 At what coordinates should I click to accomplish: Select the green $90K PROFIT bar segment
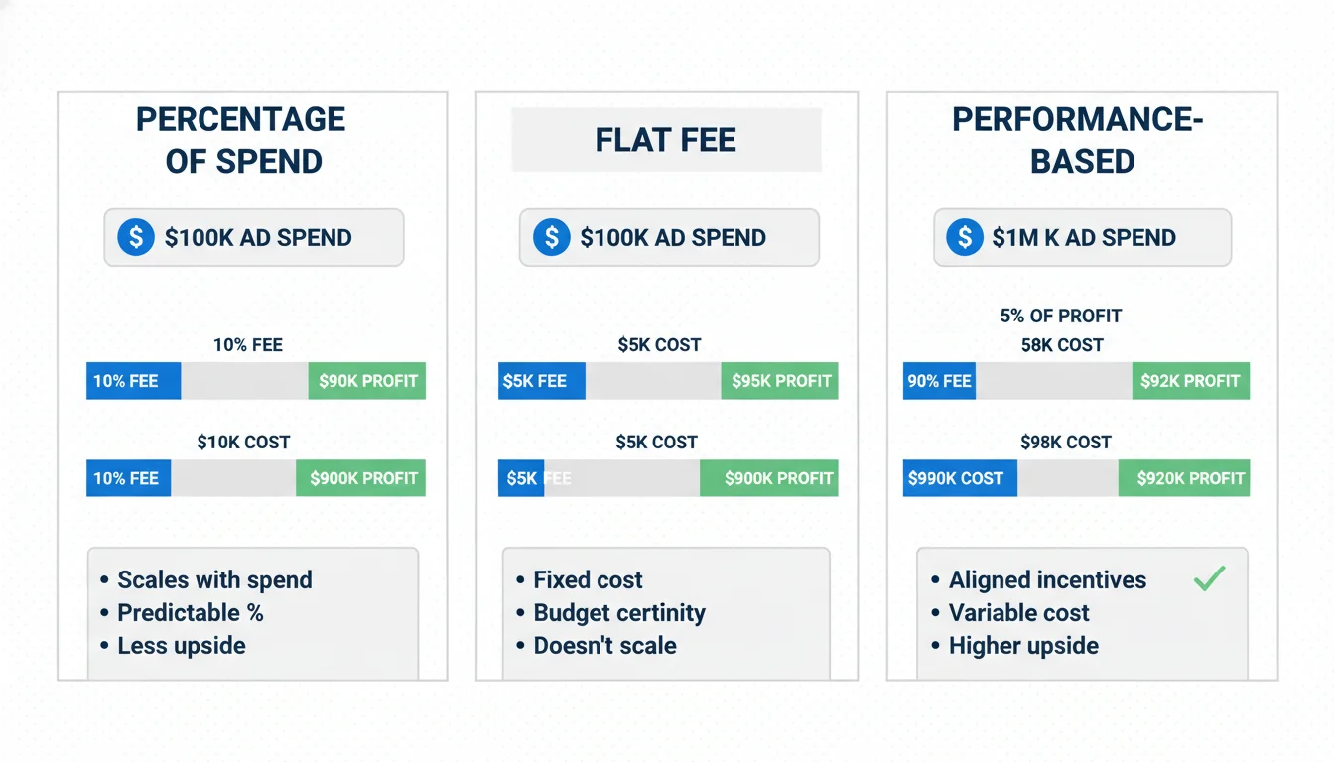[367, 381]
